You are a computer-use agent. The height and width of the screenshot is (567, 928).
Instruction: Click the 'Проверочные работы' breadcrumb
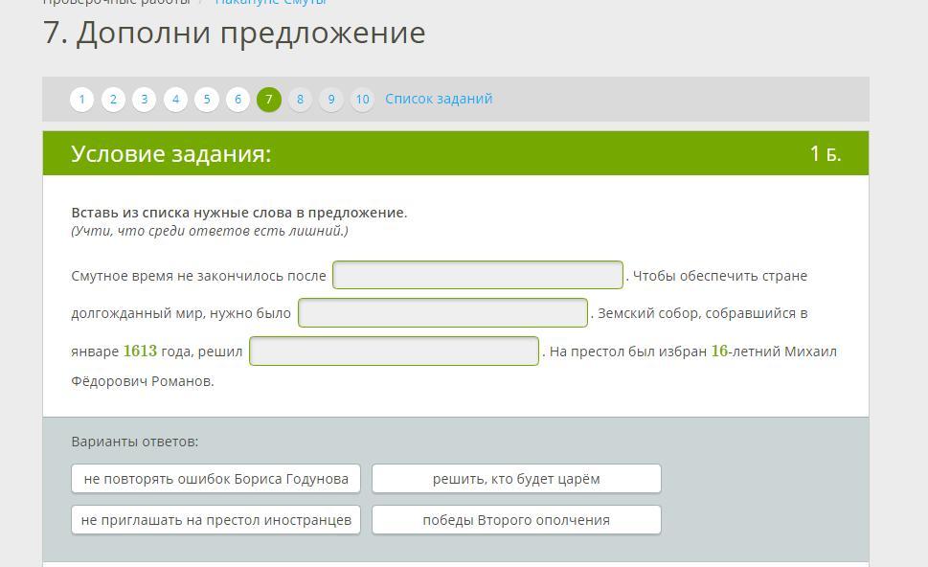(117, 3)
